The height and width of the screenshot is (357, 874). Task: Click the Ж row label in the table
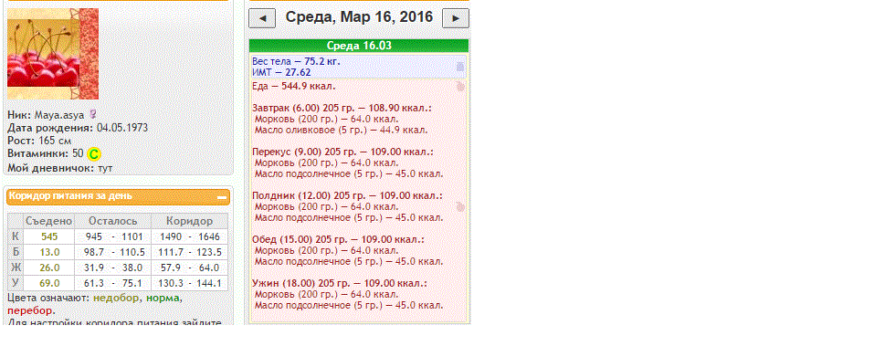[x=16, y=268]
